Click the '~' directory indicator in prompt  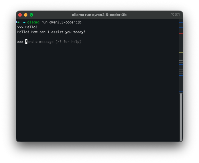tap(24, 22)
